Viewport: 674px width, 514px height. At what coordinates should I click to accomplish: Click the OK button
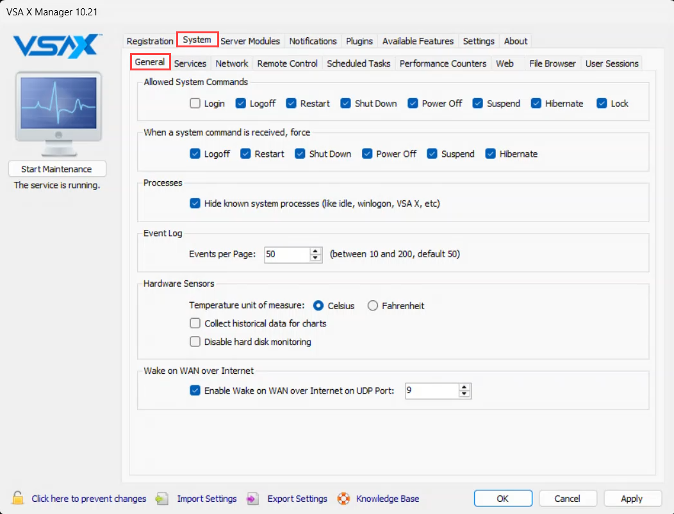pyautogui.click(x=503, y=499)
